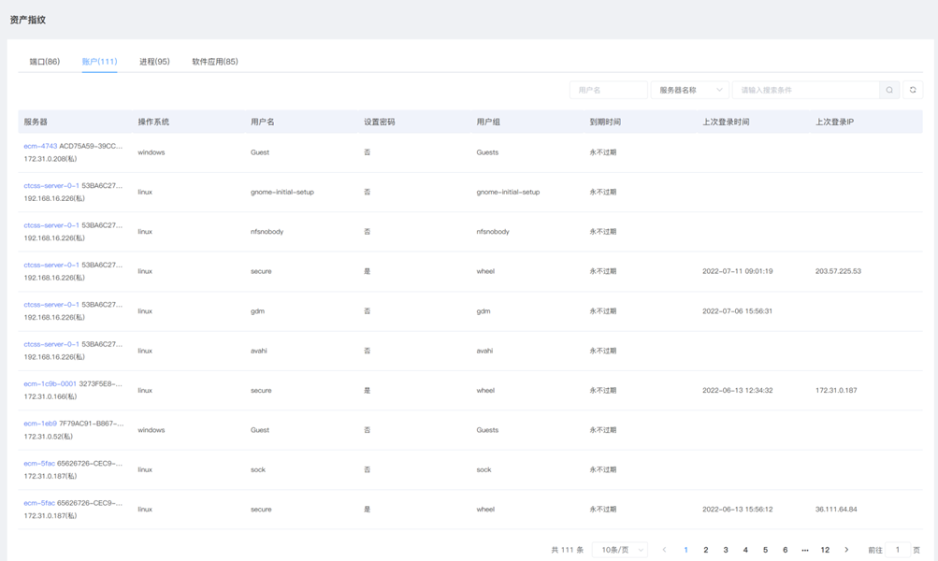Go to page 3
The image size is (938, 561).
click(726, 550)
